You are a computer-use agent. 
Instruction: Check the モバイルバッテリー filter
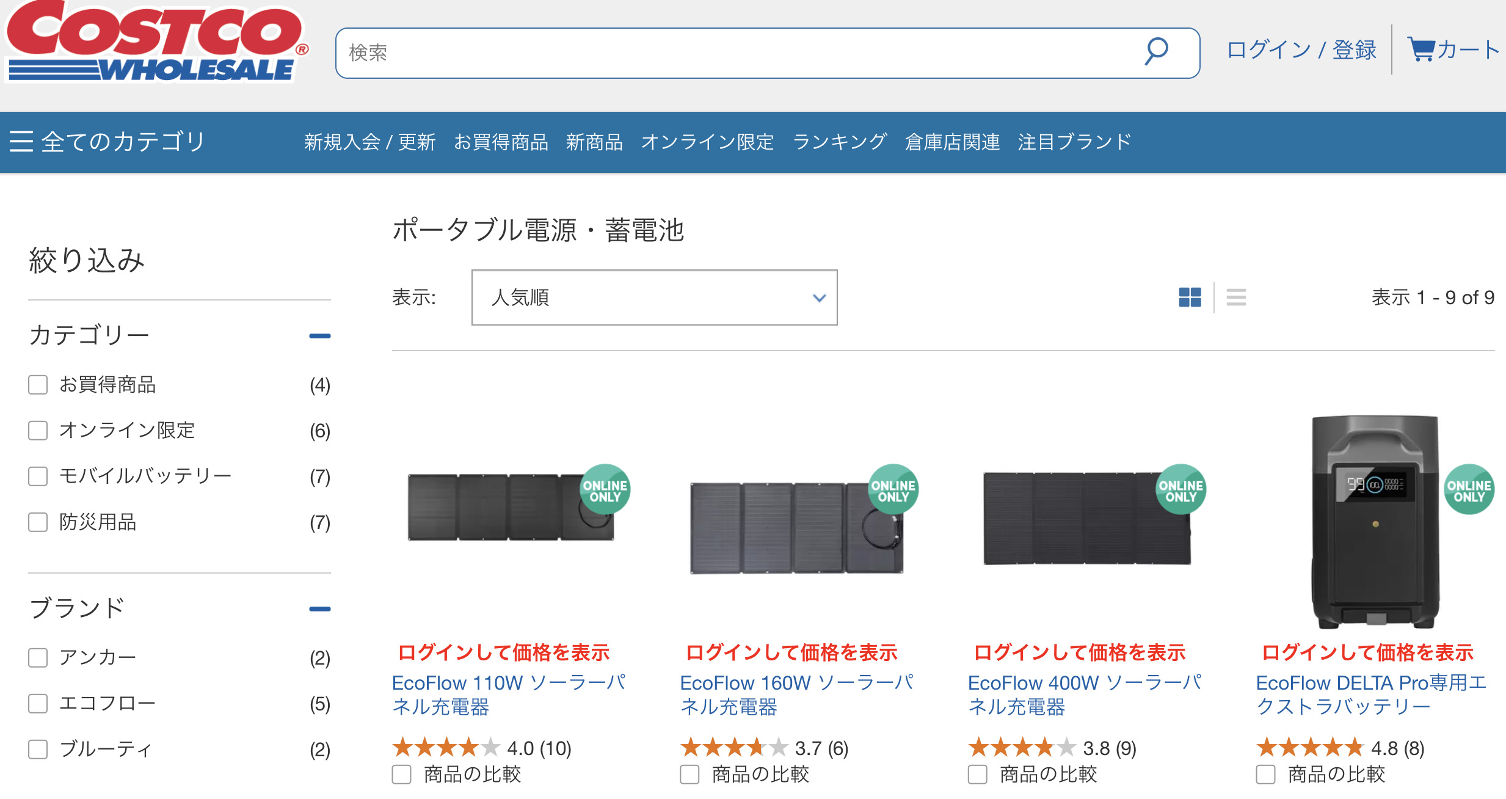point(38,476)
